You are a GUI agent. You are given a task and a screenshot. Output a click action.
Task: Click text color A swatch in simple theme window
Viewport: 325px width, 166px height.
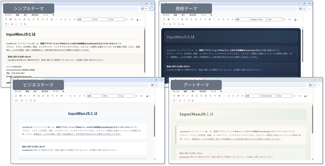click(x=137, y=20)
